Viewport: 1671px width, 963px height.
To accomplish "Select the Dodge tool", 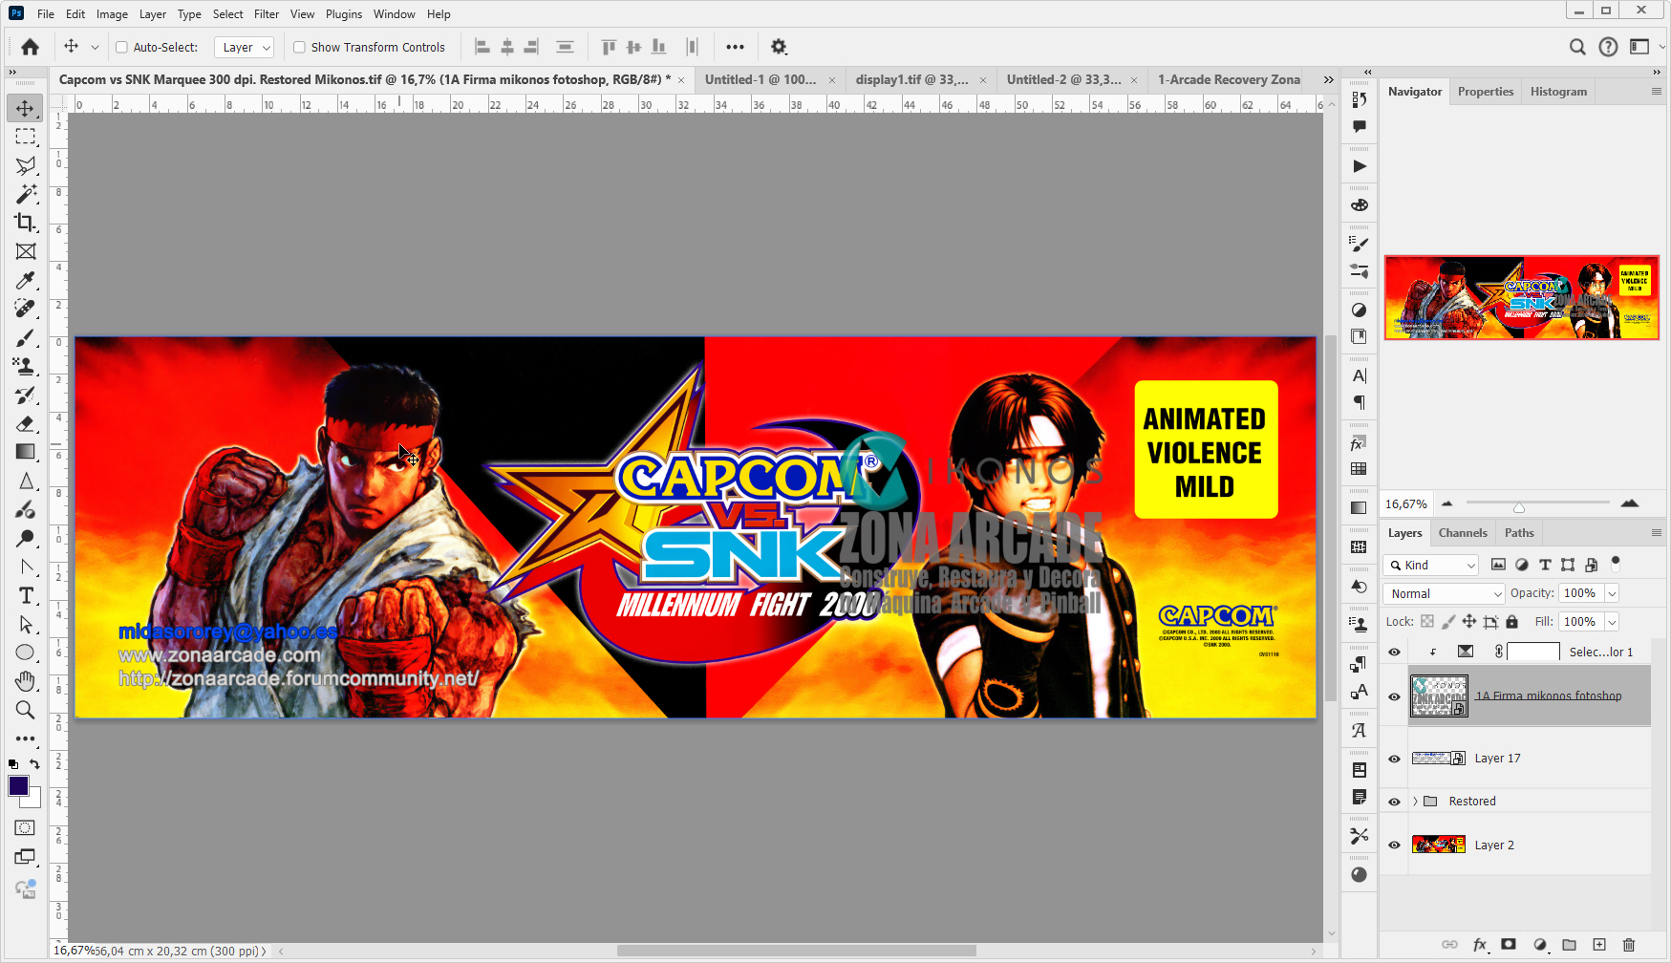I will coord(26,538).
